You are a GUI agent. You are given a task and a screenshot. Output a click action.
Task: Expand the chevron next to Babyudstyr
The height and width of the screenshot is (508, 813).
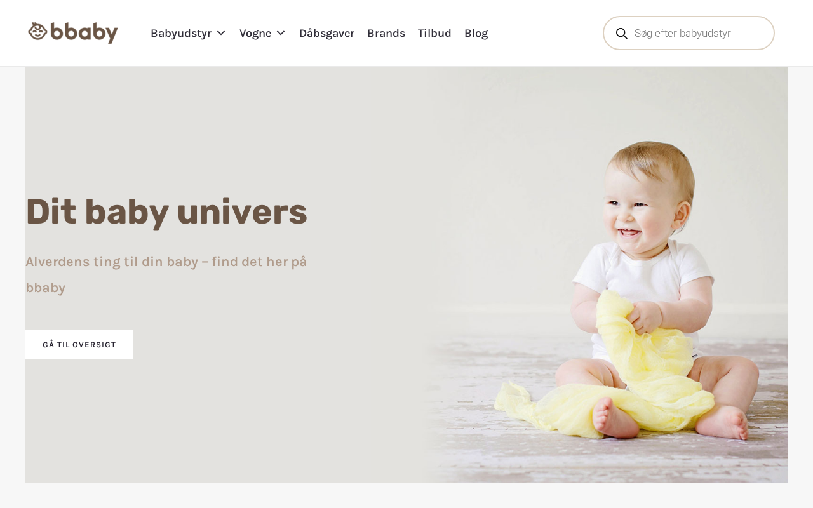click(x=221, y=33)
